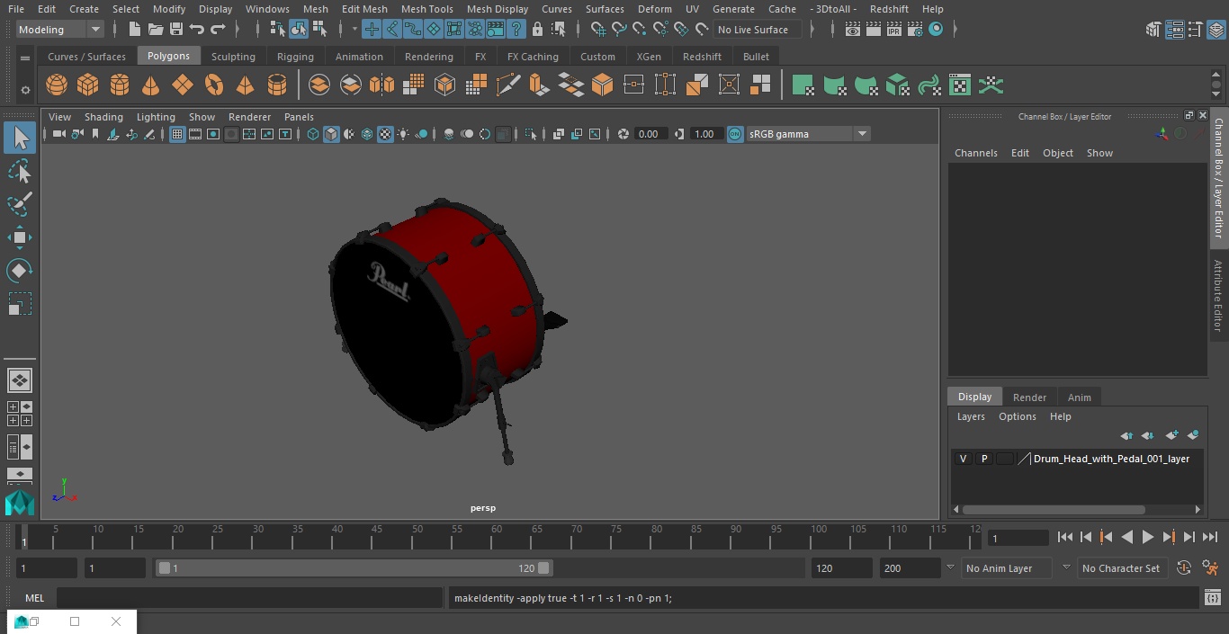Toggle textured display in viewport
Screen dimensions: 1229x634
385,134
